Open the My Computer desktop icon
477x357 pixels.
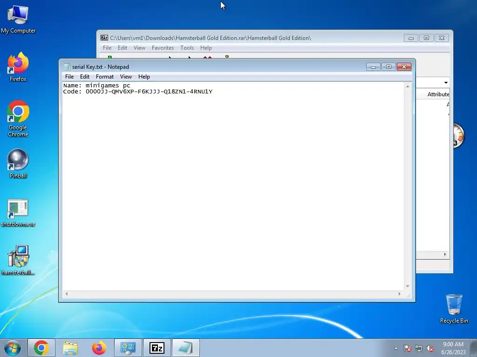(x=18, y=19)
